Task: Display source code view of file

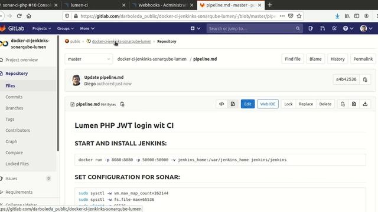Action: pos(221,104)
